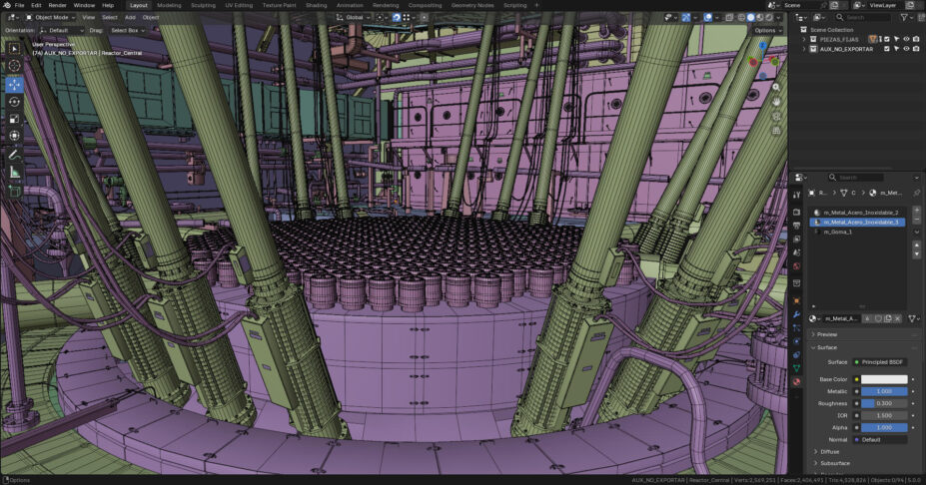Switch perspective/orthographic grid icon
This screenshot has width=926, height=485.
point(776,131)
